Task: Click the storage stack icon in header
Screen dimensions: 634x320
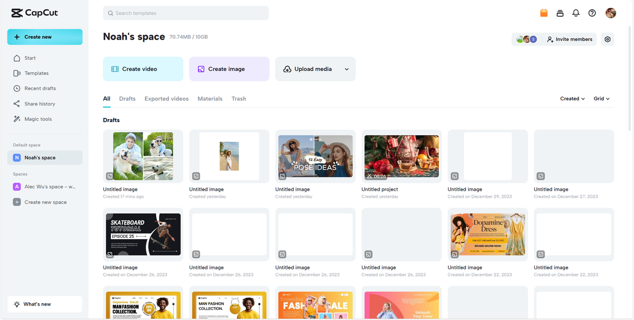Action: pyautogui.click(x=560, y=13)
